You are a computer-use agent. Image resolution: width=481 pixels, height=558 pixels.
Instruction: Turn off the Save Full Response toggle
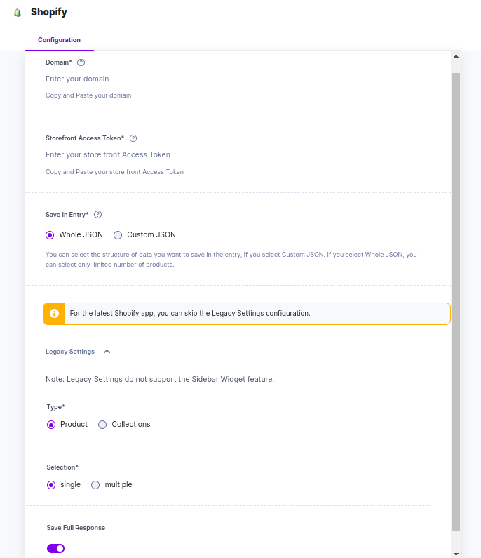(56, 549)
